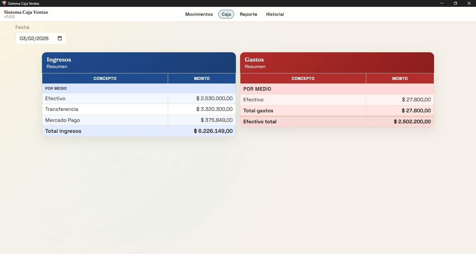
Task: Click the Efectivo income amount $ 2.530.000,00
Action: [x=214, y=99]
